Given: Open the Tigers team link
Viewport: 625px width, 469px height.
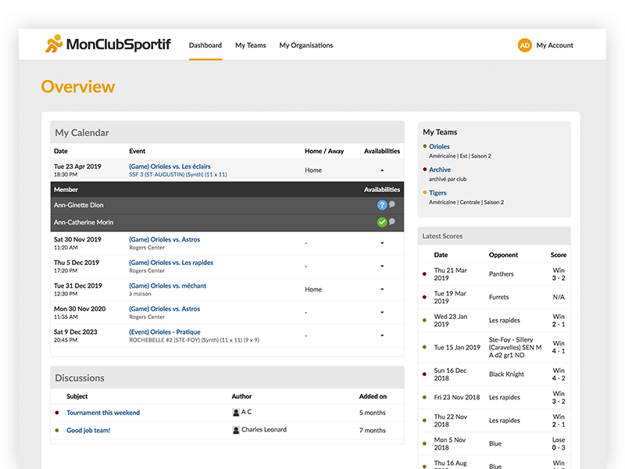Looking at the screenshot, I should pos(437,192).
